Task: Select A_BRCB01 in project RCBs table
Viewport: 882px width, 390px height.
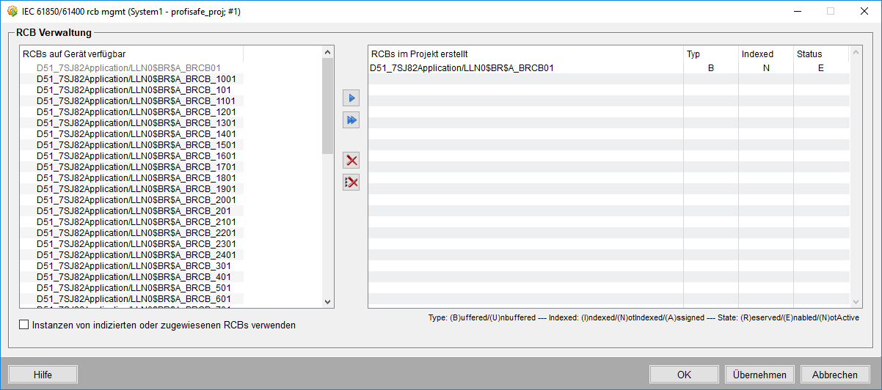Action: click(525, 67)
